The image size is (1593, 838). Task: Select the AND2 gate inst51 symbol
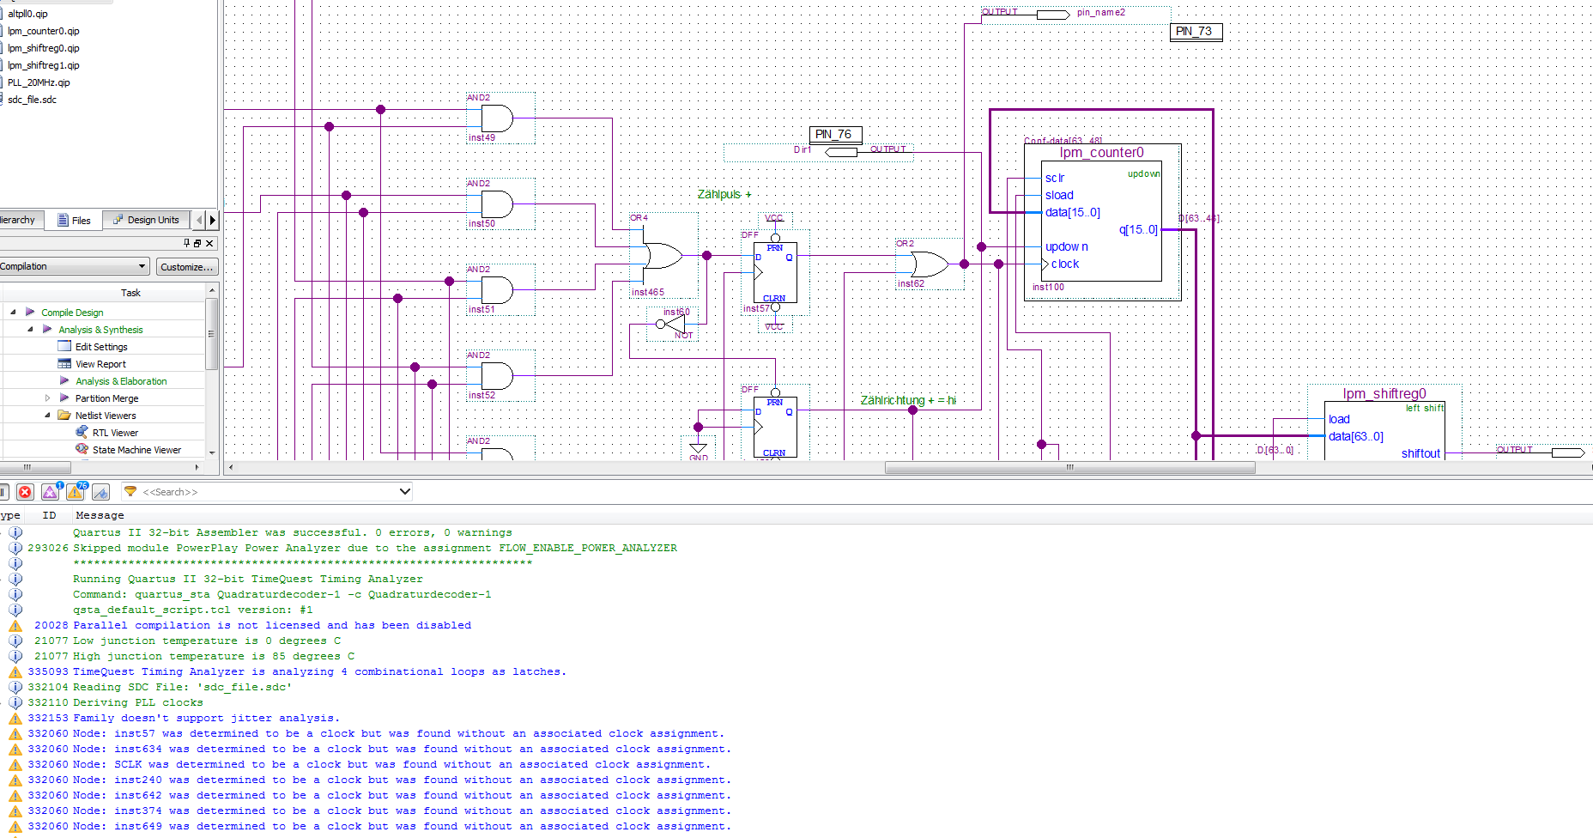click(x=497, y=290)
